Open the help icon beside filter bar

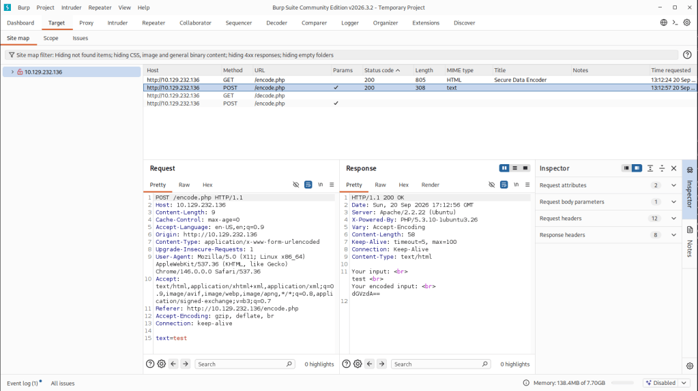coord(687,55)
